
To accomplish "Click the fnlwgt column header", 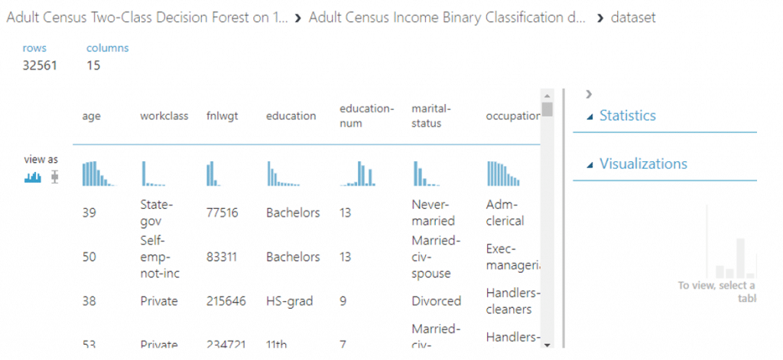I will click(223, 116).
